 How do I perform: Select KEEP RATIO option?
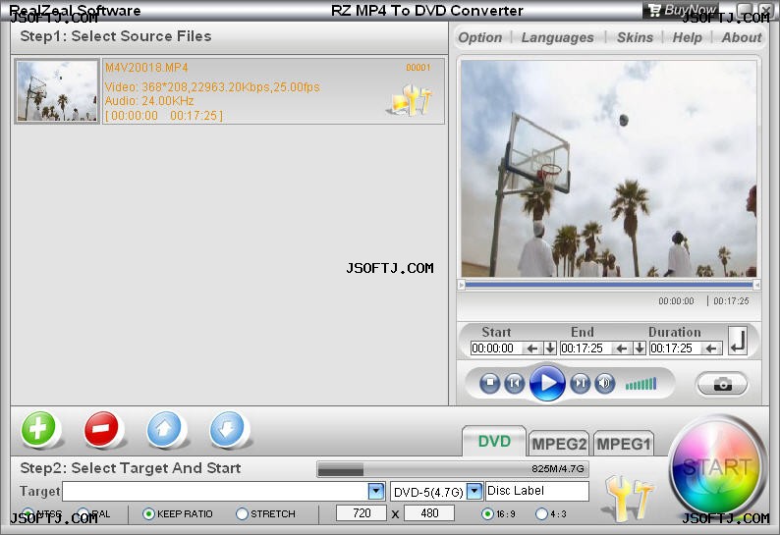point(148,513)
